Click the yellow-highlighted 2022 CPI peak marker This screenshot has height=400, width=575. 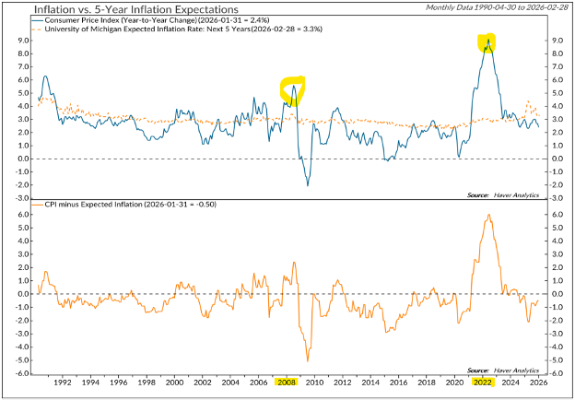coord(487,42)
